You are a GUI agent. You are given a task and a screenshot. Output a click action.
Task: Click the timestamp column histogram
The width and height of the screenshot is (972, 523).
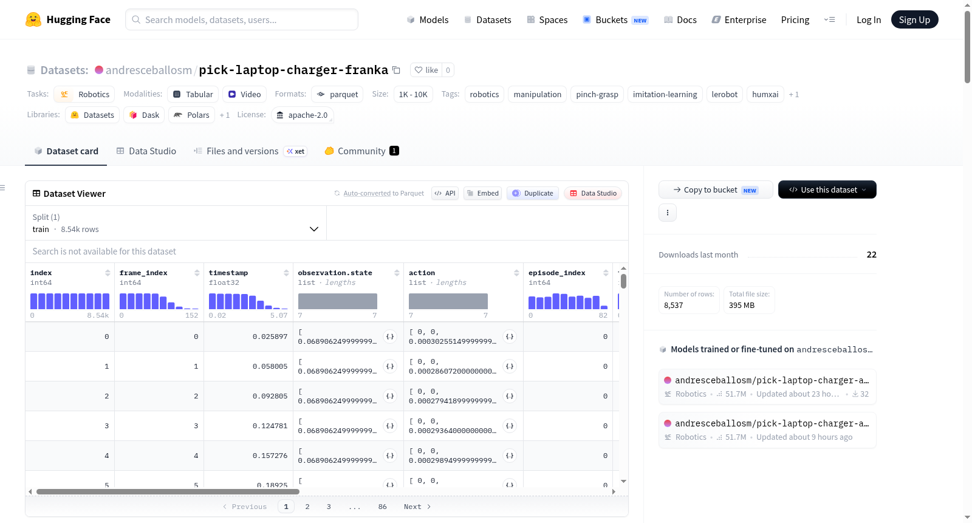[x=248, y=301]
